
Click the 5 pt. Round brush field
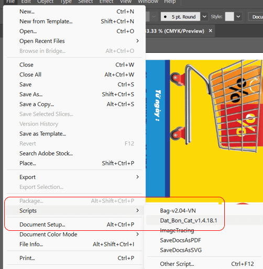[x=180, y=17]
